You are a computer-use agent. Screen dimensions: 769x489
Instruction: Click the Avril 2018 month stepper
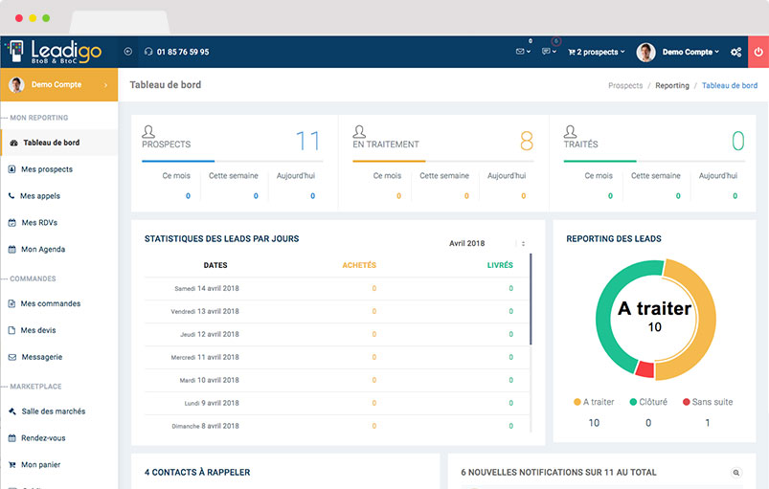click(x=523, y=244)
